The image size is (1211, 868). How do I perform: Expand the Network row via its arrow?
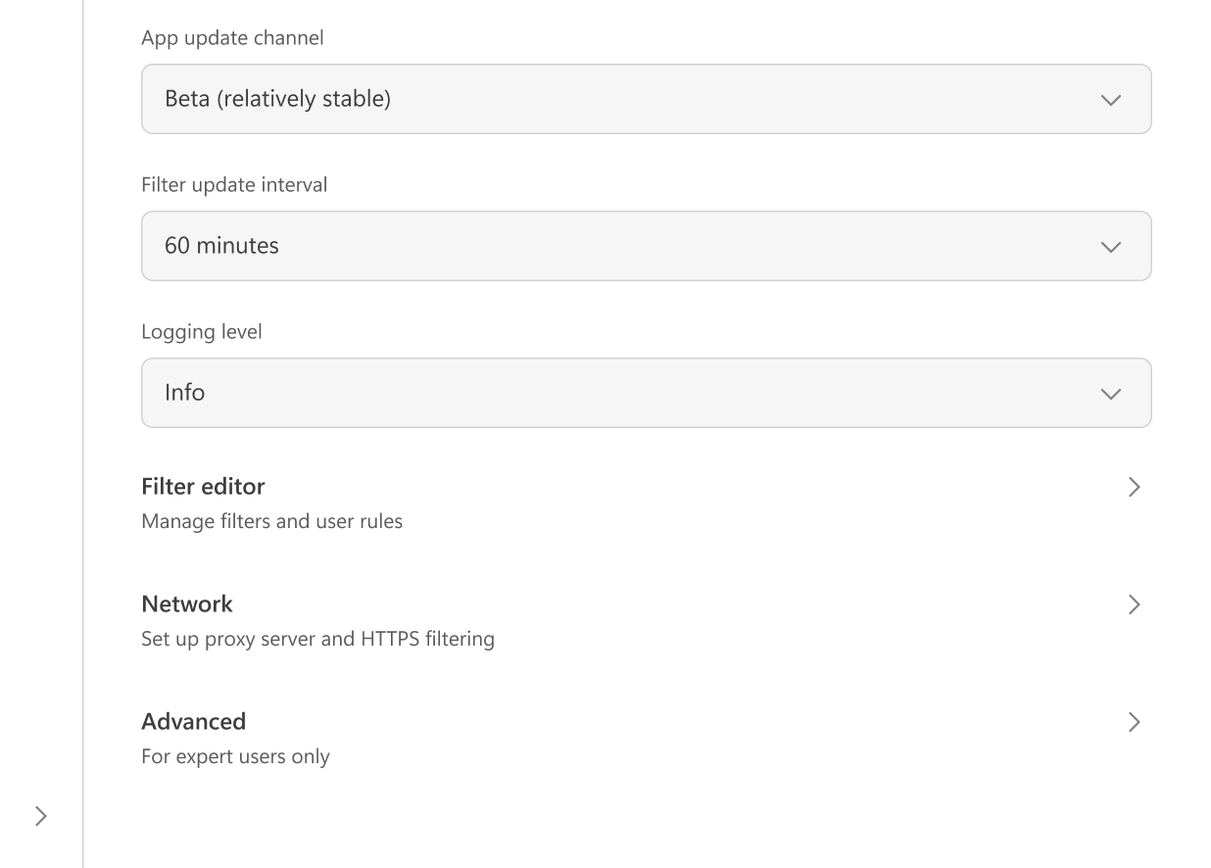pos(1134,604)
